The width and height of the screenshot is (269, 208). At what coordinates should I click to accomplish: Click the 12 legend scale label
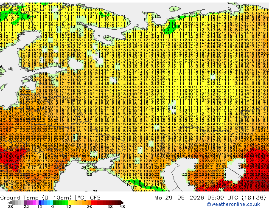pyautogui.click(x=69, y=206)
